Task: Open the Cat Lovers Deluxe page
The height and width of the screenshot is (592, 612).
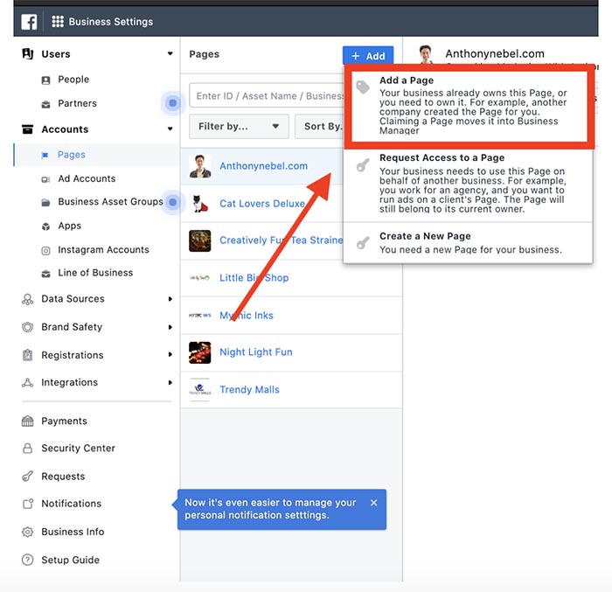Action: pos(262,204)
